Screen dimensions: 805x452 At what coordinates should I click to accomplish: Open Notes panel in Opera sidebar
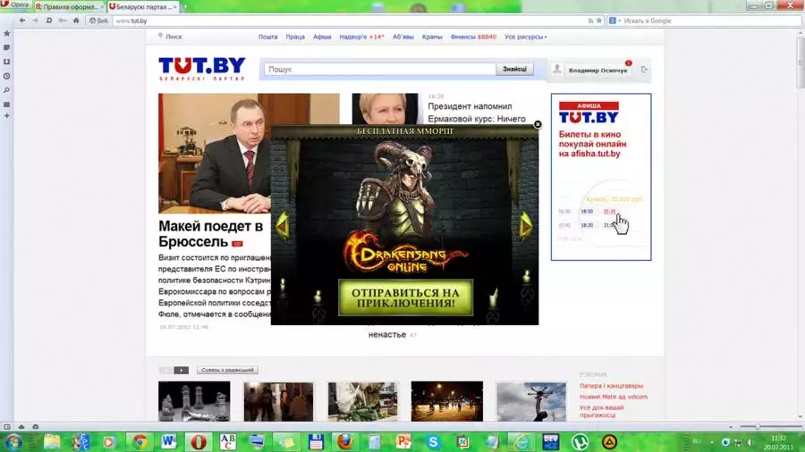tap(6, 47)
